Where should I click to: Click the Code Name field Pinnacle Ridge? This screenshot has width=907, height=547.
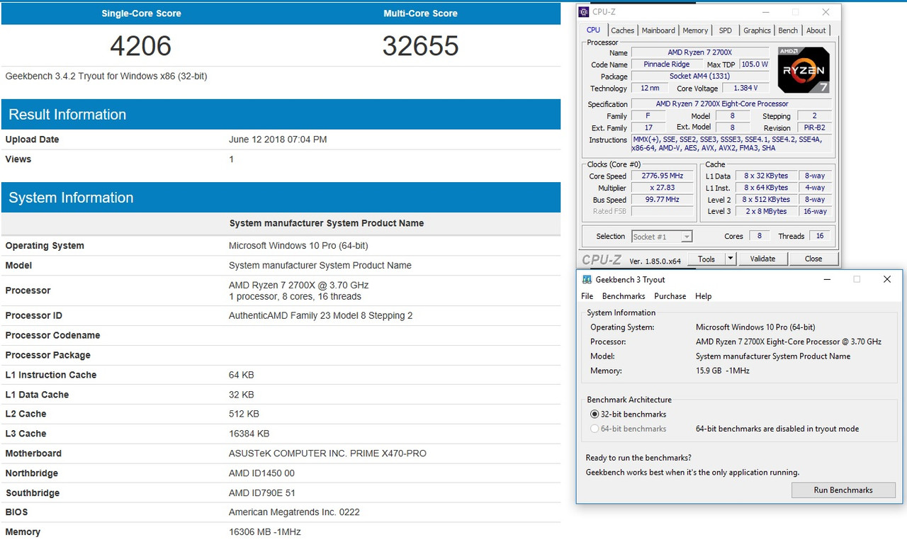click(x=667, y=64)
